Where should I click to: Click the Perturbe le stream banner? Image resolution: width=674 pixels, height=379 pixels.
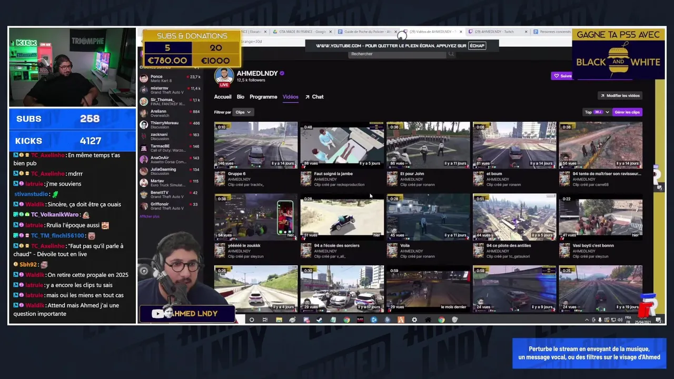tap(589, 353)
